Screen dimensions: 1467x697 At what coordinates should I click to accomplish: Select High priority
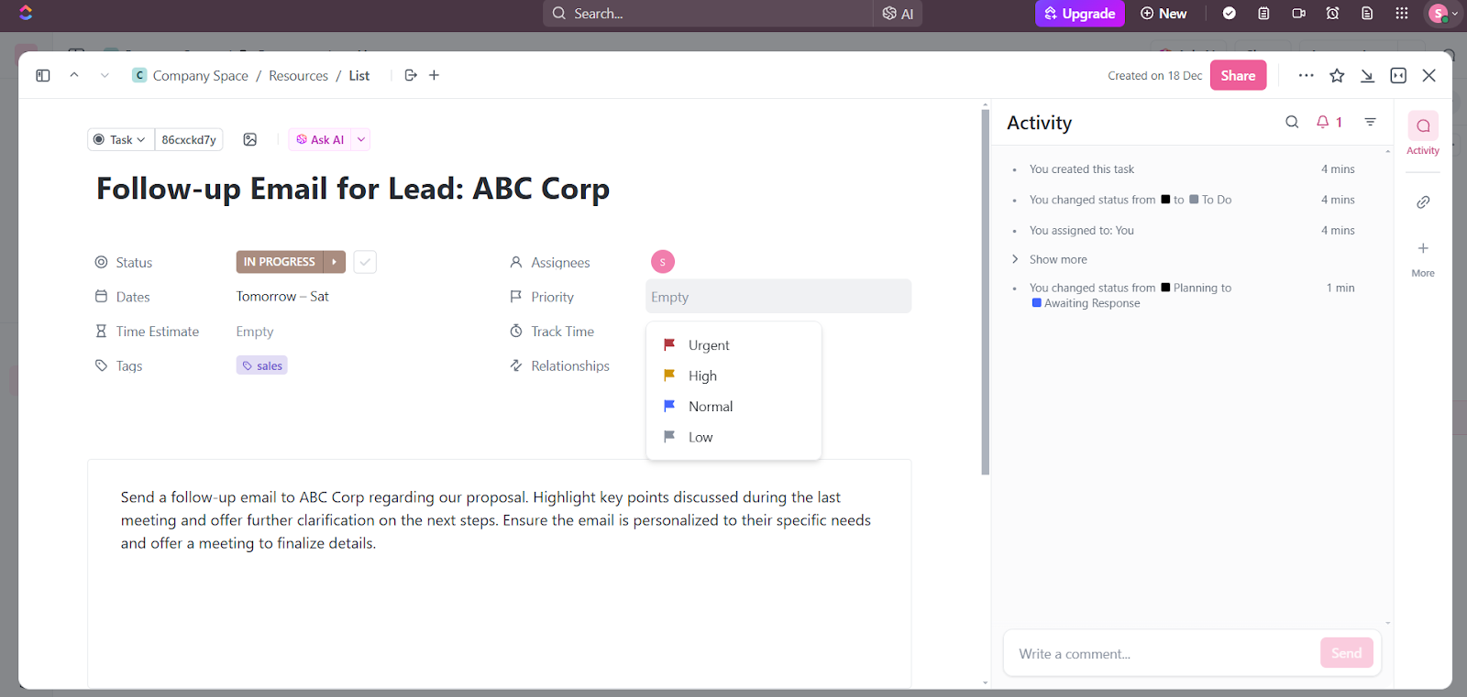pyautogui.click(x=733, y=376)
